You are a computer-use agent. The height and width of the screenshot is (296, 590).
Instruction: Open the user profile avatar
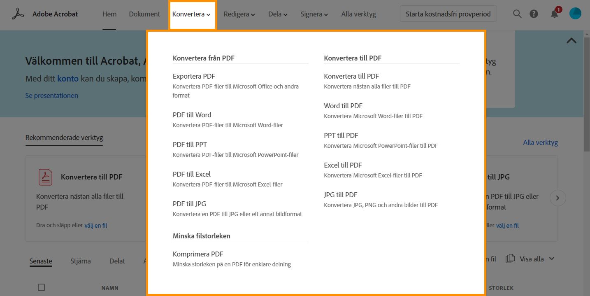pyautogui.click(x=575, y=14)
